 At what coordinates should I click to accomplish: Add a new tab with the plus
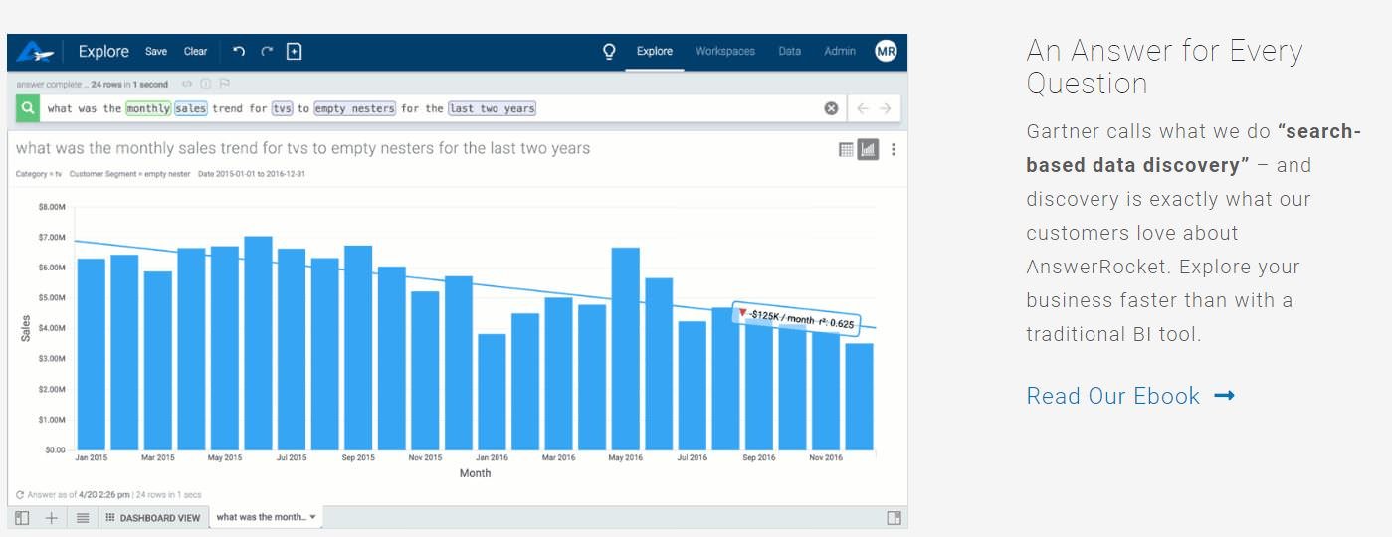[x=52, y=518]
